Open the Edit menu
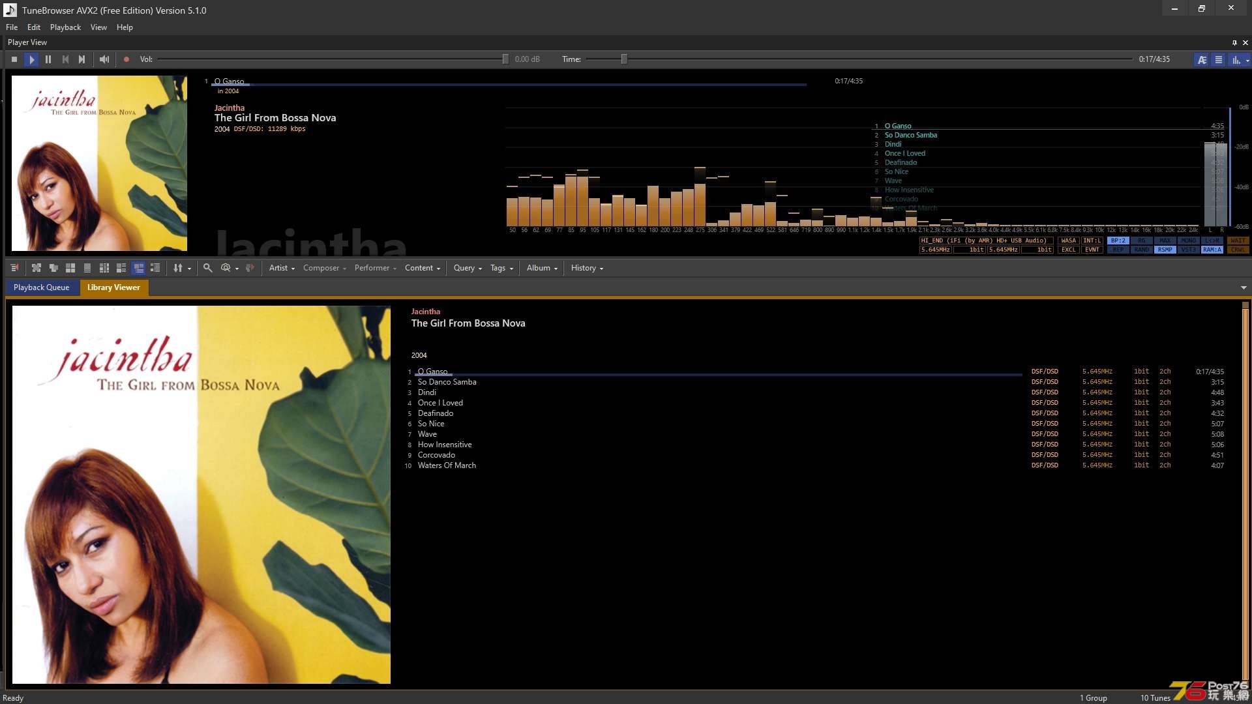Viewport: 1252px width, 704px height. [34, 27]
